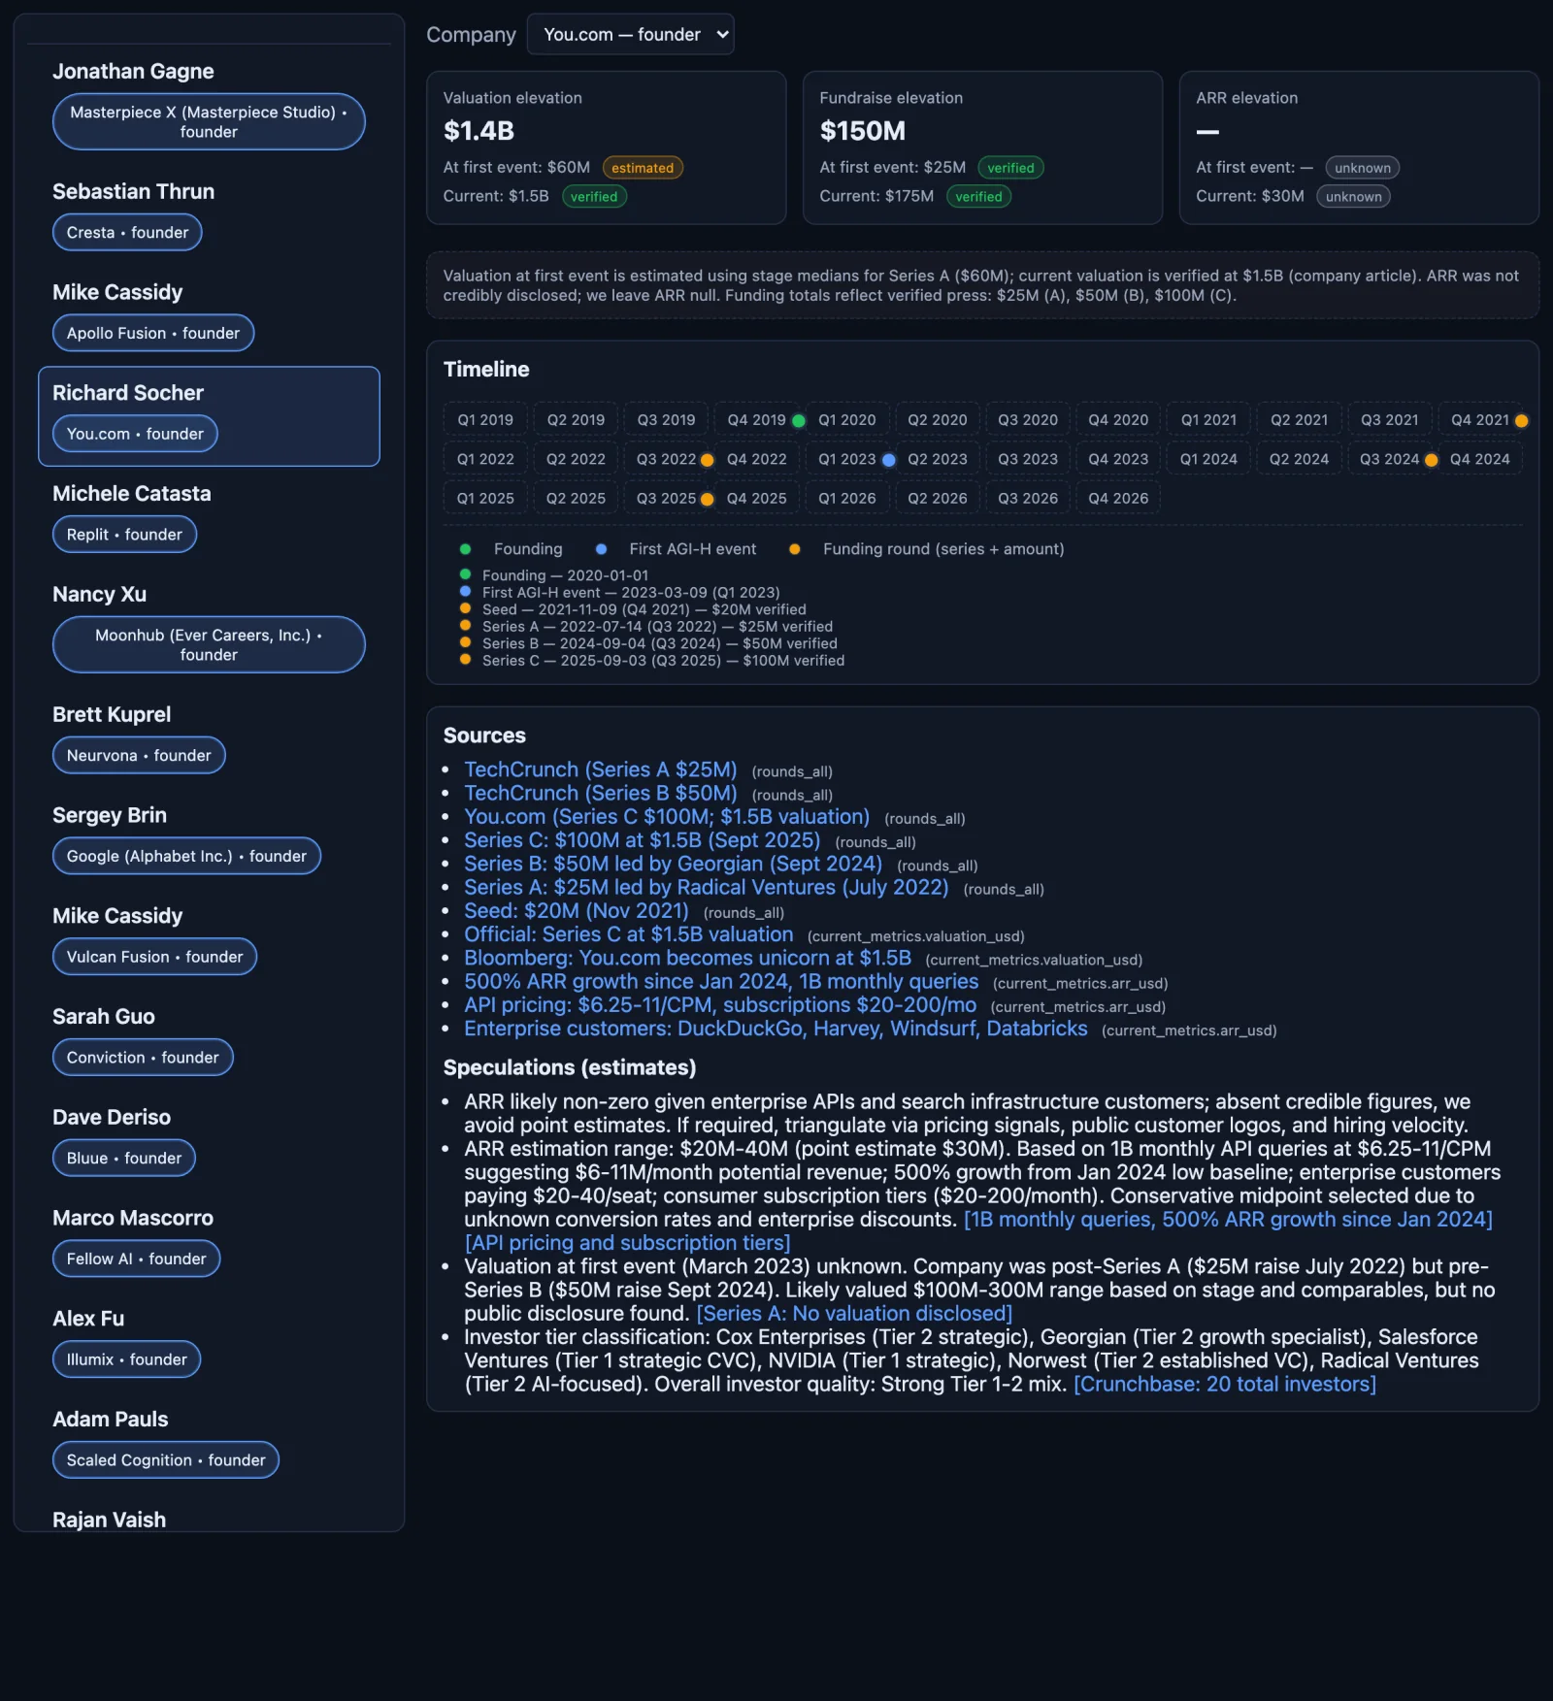Open Bloomberg You.com becomes unicorn link
This screenshot has height=1701, width=1553.
[x=687, y=958]
